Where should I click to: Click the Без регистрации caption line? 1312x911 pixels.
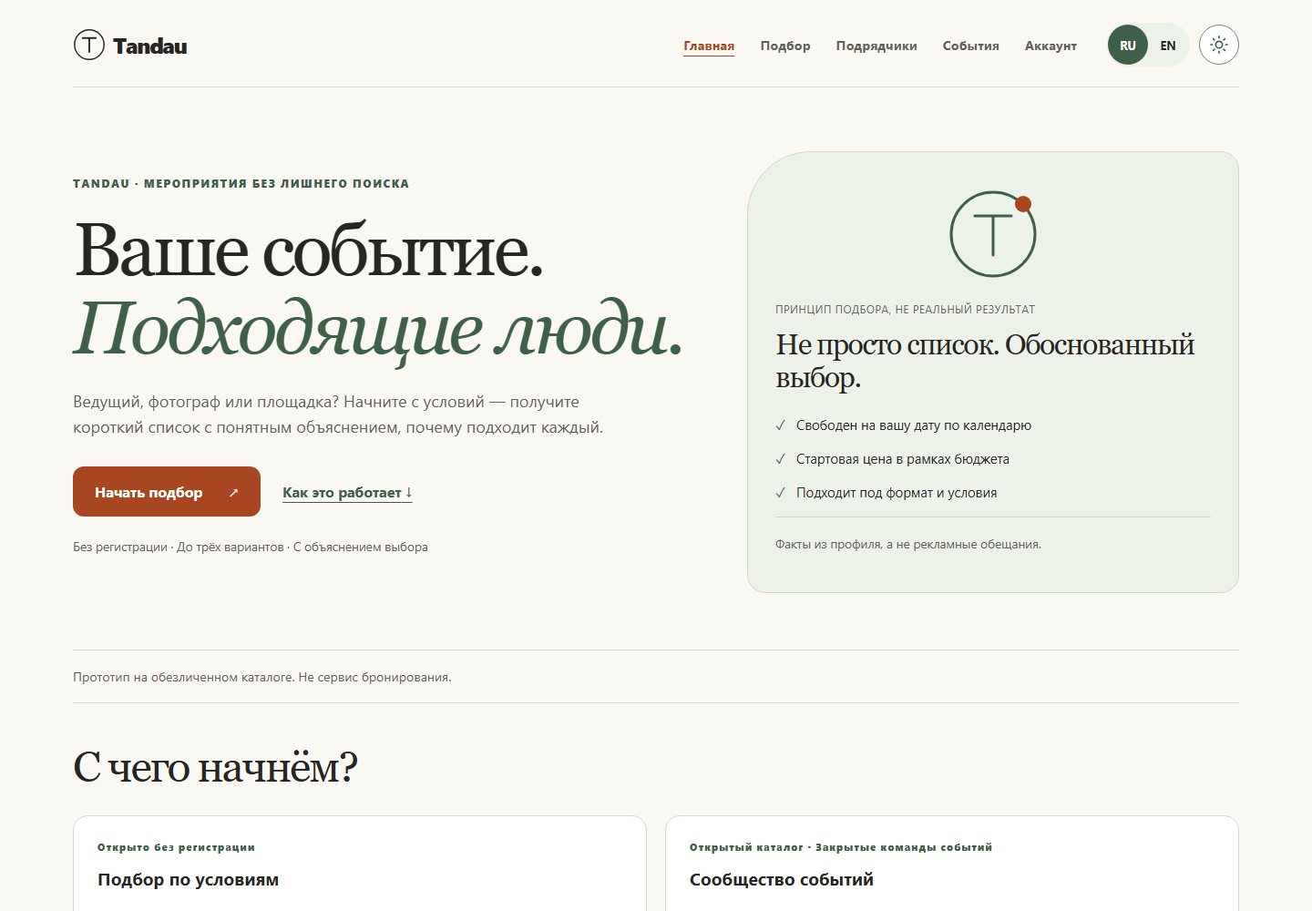click(251, 547)
